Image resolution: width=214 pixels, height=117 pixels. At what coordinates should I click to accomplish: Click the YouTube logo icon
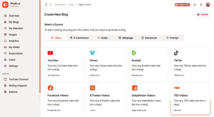(50, 53)
